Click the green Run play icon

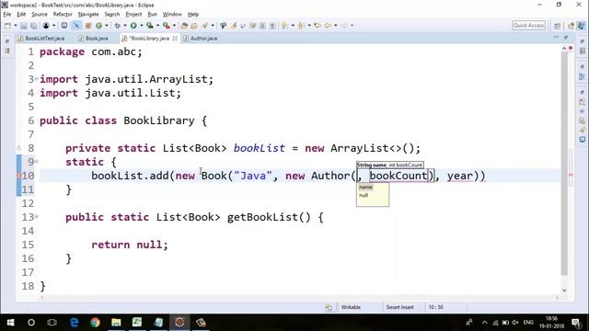point(133,26)
